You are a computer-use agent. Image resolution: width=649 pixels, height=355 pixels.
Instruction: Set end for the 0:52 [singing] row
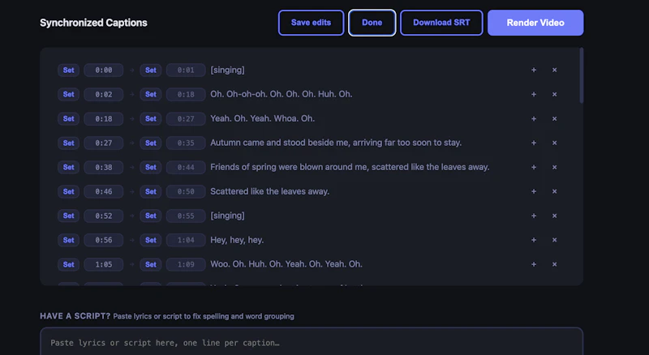(151, 216)
